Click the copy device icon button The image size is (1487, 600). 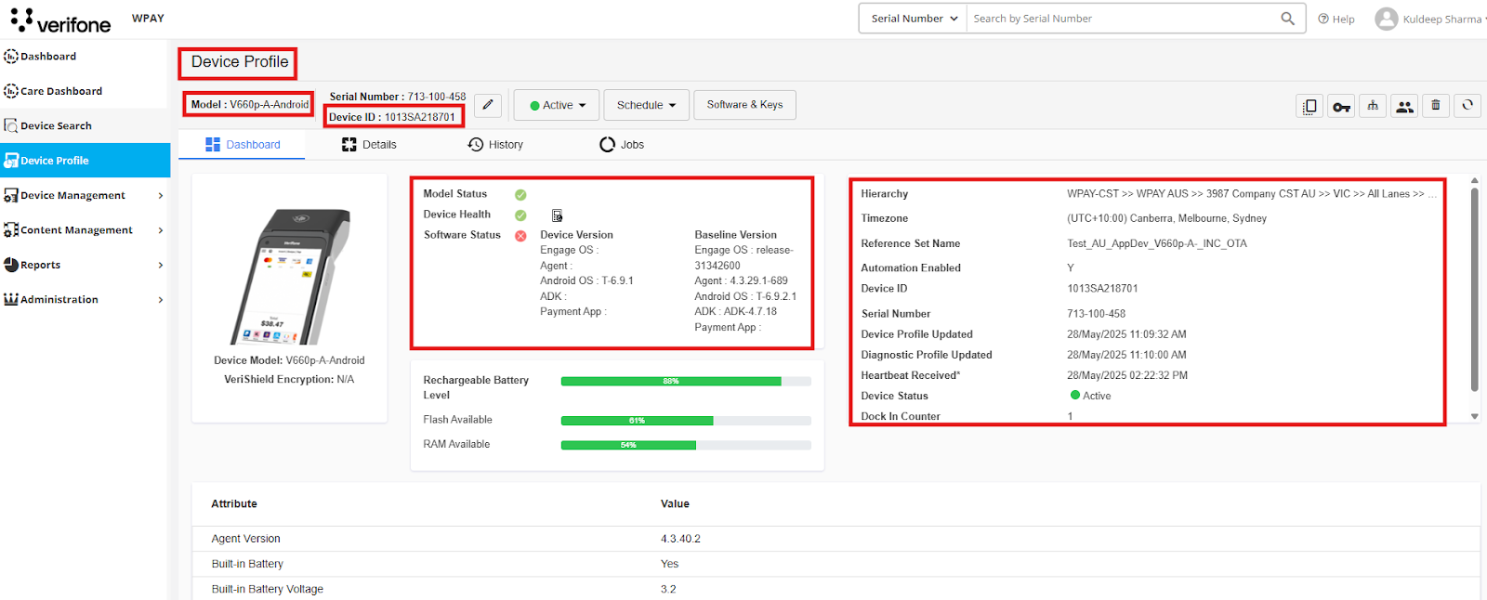point(1309,106)
